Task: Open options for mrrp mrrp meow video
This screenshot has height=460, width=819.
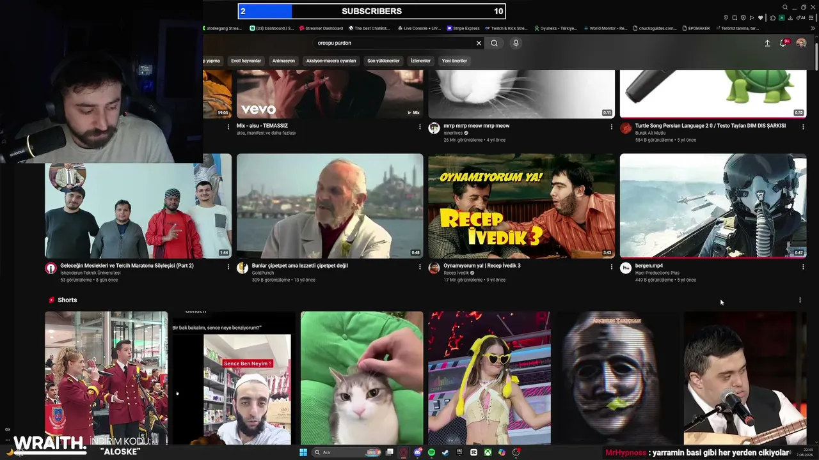Action: click(612, 126)
